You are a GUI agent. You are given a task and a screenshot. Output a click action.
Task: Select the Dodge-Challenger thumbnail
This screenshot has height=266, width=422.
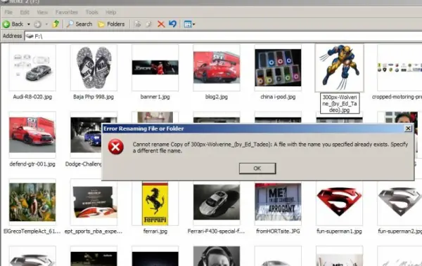pos(86,135)
